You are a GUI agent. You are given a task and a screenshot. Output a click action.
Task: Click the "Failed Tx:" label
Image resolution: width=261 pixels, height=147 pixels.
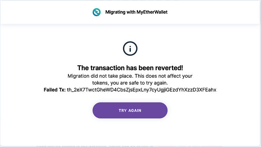click(54, 90)
